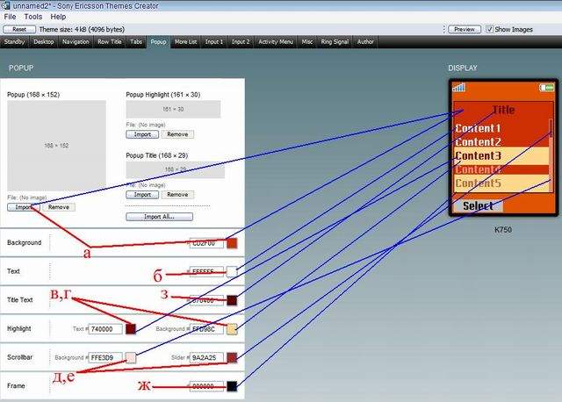This screenshot has width=562, height=402.
Task: Choose the Highlight Text color swatch
Action: pos(131,329)
